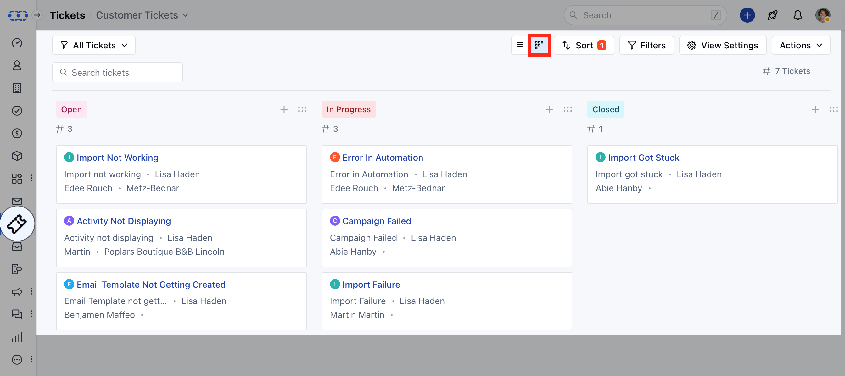Screen dimensions: 845x376
Task: Open the user profile avatar
Action: (823, 15)
